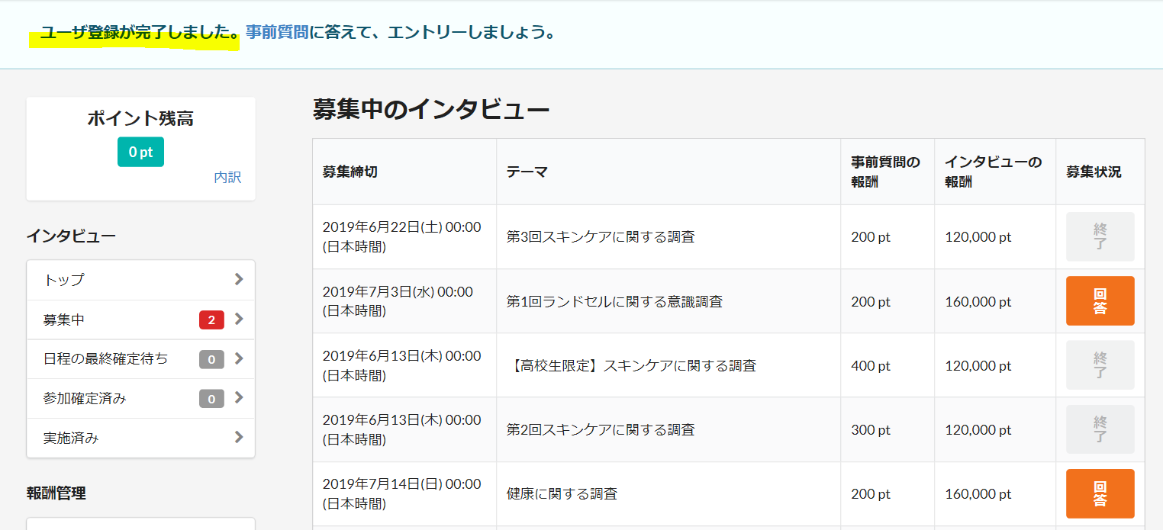Open 日程の最終確定待ち menu item

(140, 358)
